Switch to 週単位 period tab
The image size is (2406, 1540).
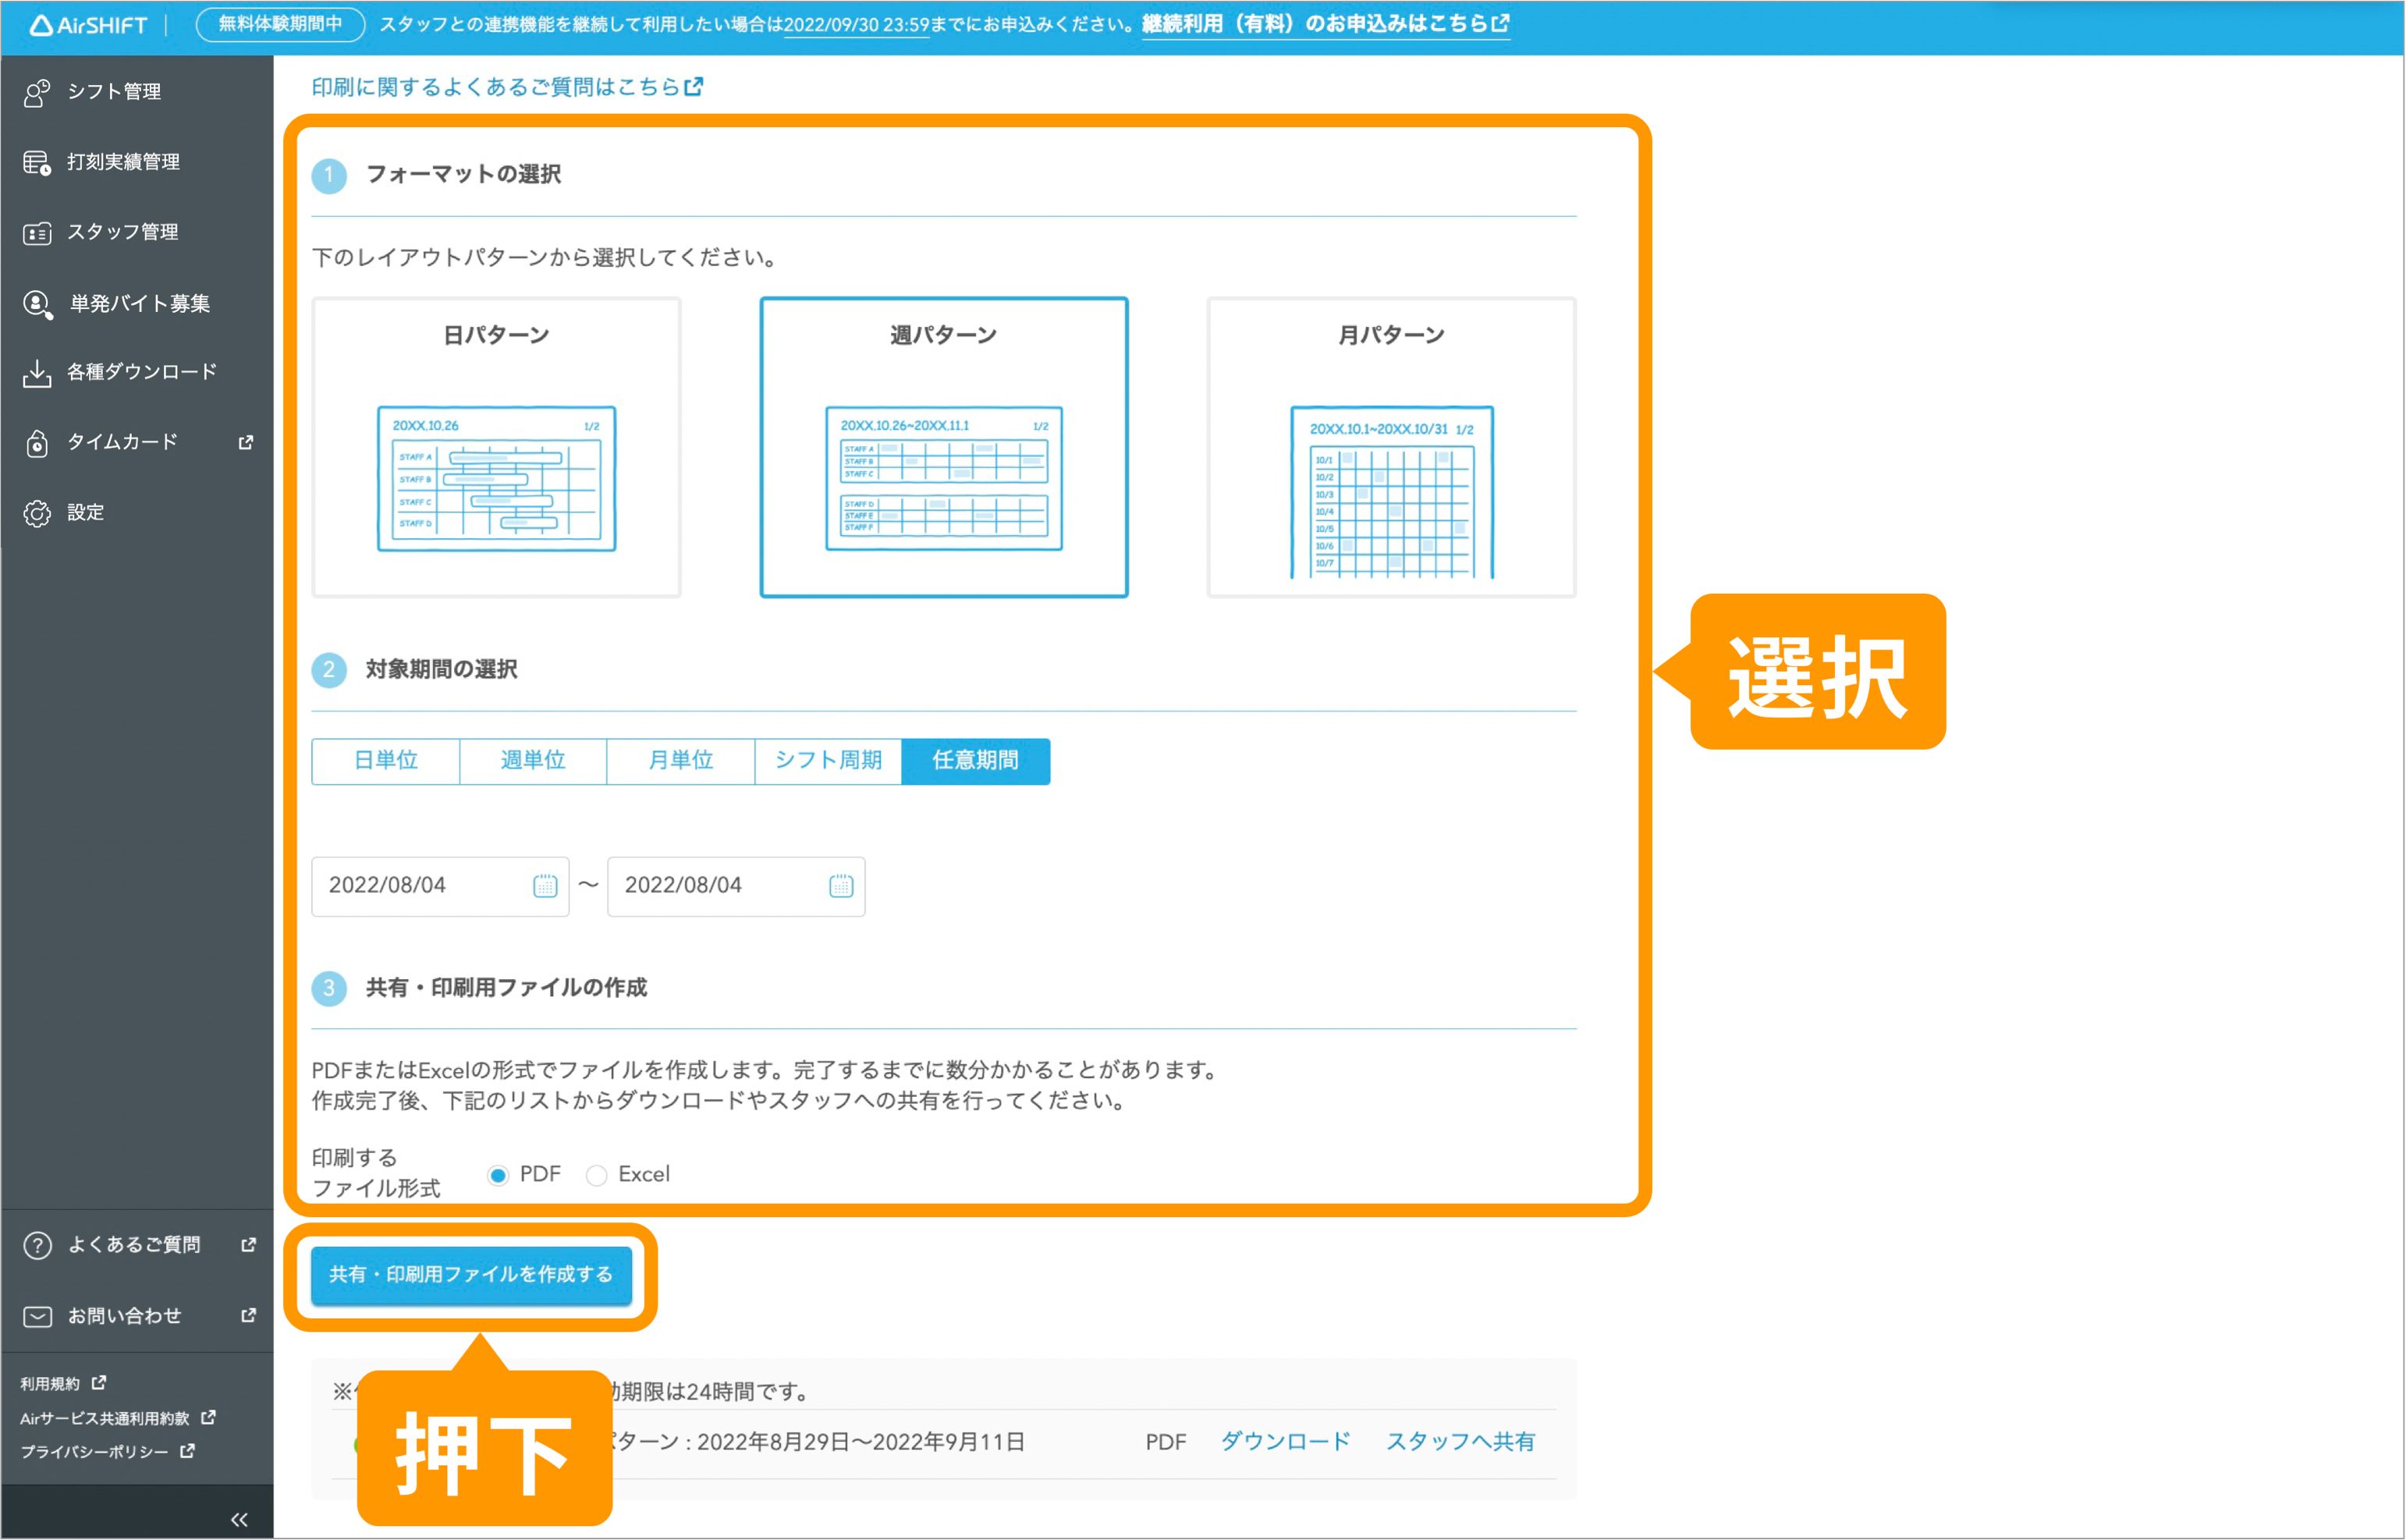pos(533,762)
